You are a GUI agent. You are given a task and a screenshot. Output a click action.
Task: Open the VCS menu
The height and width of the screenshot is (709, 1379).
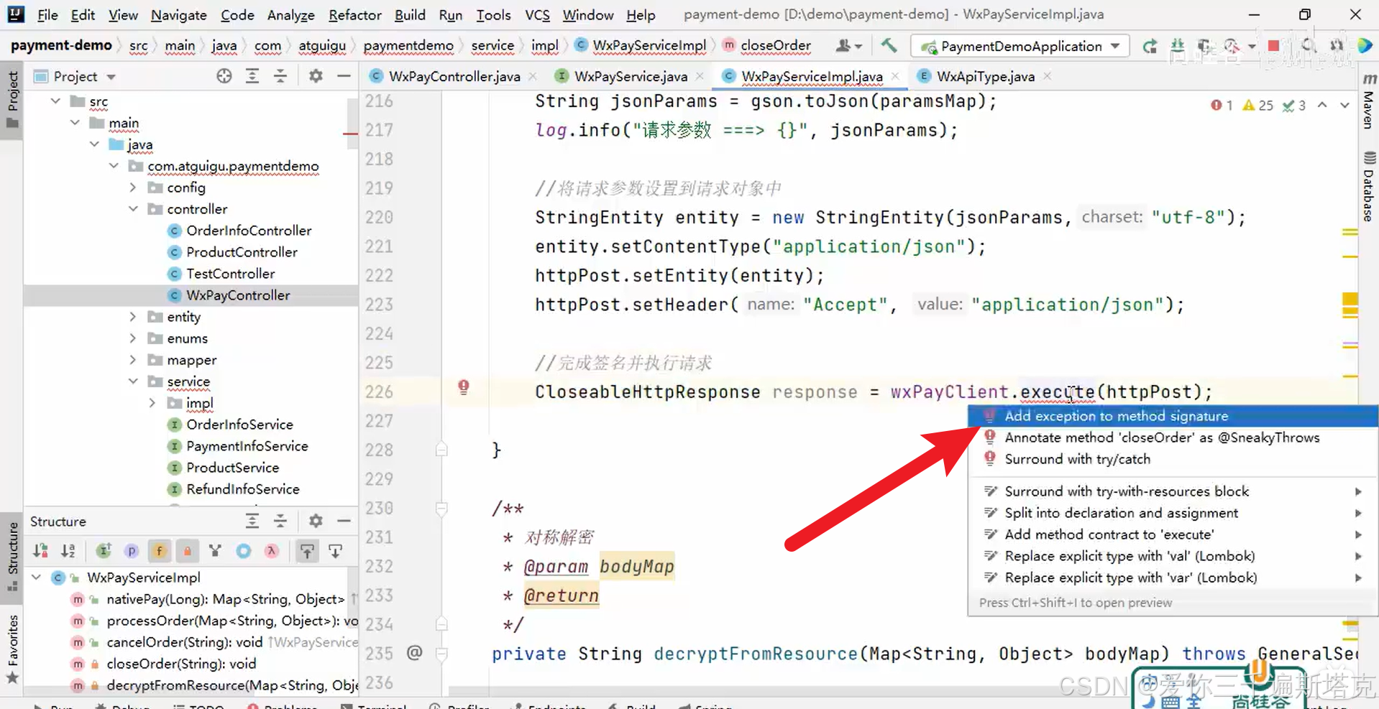(x=537, y=14)
